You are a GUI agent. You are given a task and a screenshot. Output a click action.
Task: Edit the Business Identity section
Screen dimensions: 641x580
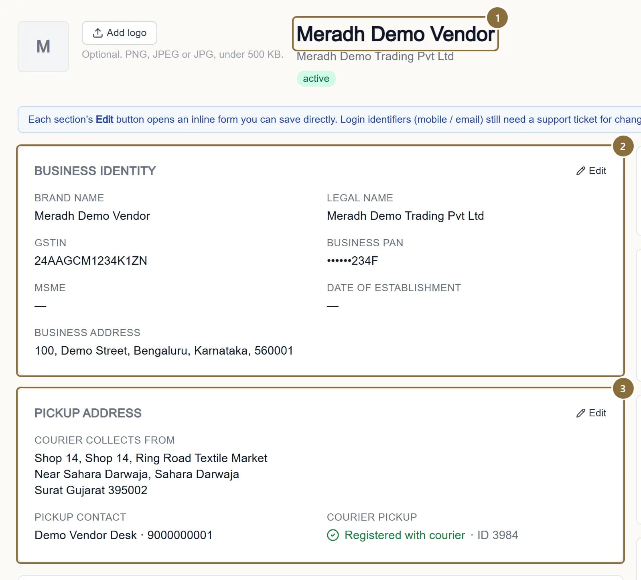(591, 171)
